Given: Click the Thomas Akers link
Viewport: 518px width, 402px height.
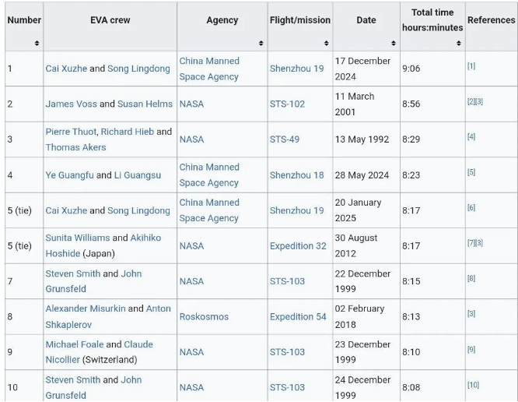Looking at the screenshot, I should pos(75,147).
